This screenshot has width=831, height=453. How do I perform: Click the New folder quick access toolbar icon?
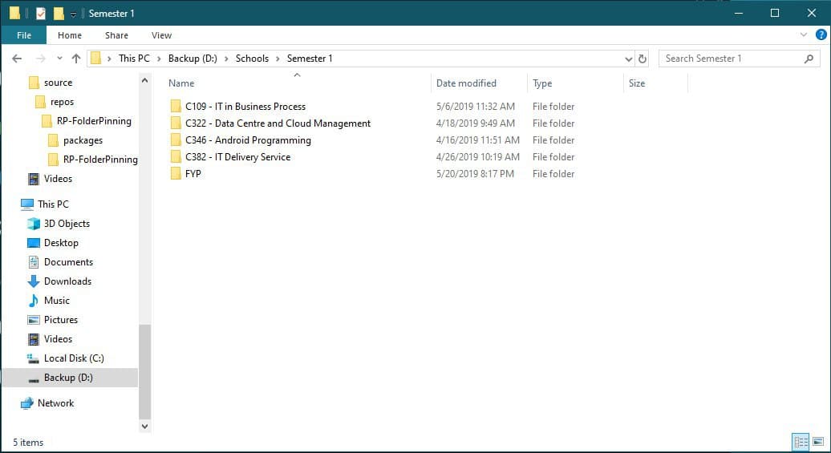tap(59, 14)
